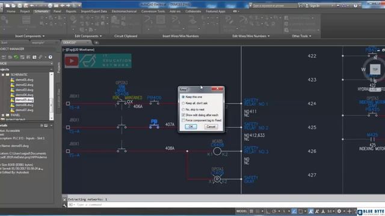This screenshot has width=385, height=216.
Task: Click the keyword search input field
Action: tap(274, 5)
